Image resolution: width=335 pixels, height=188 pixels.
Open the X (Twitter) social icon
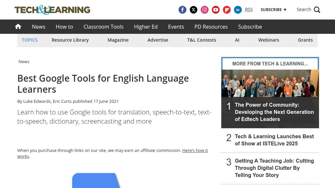coord(194,10)
